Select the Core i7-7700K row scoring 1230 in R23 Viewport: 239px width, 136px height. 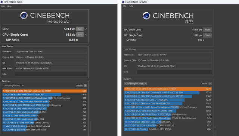coord(168,100)
